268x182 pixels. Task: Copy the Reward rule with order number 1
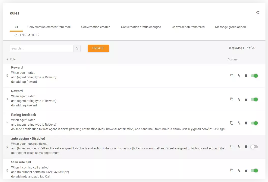(232, 99)
